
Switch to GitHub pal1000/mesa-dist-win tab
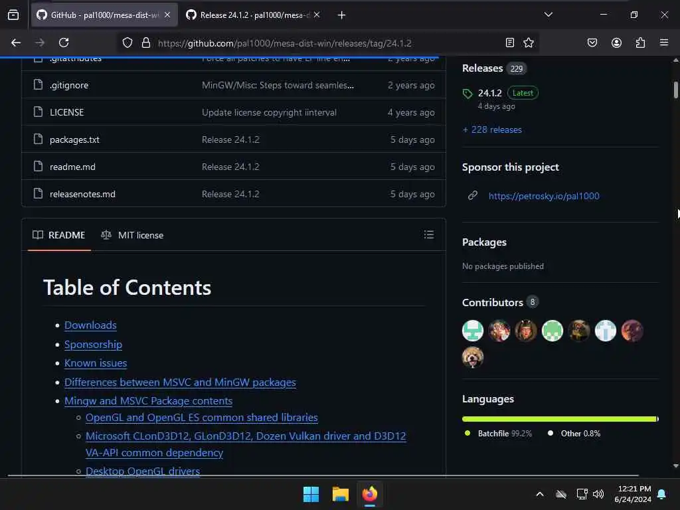(x=104, y=15)
